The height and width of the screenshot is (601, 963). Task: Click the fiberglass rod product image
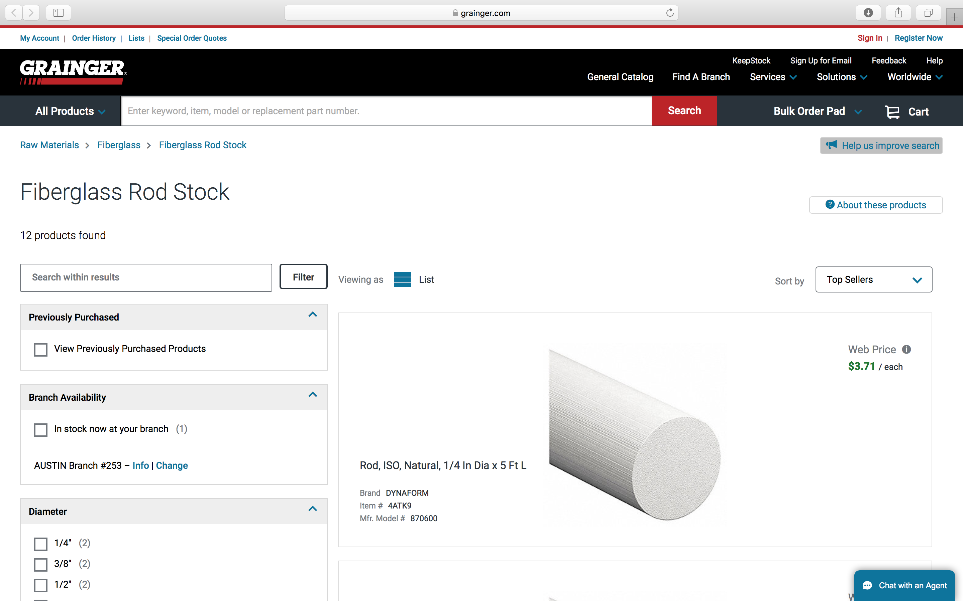click(x=635, y=434)
